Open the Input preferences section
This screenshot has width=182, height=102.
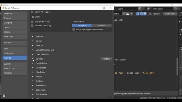(15, 49)
